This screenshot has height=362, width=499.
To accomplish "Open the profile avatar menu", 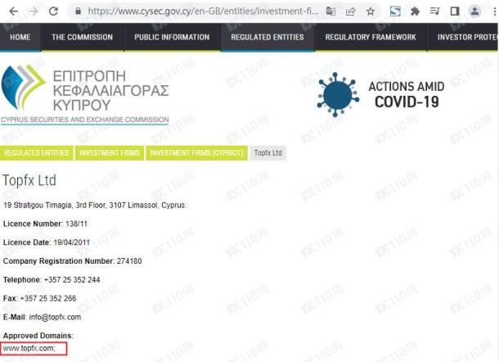I will pos(474,11).
